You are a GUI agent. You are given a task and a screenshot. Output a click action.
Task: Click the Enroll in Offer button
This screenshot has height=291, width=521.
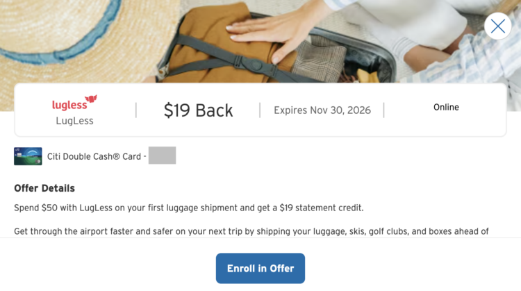[260, 268]
